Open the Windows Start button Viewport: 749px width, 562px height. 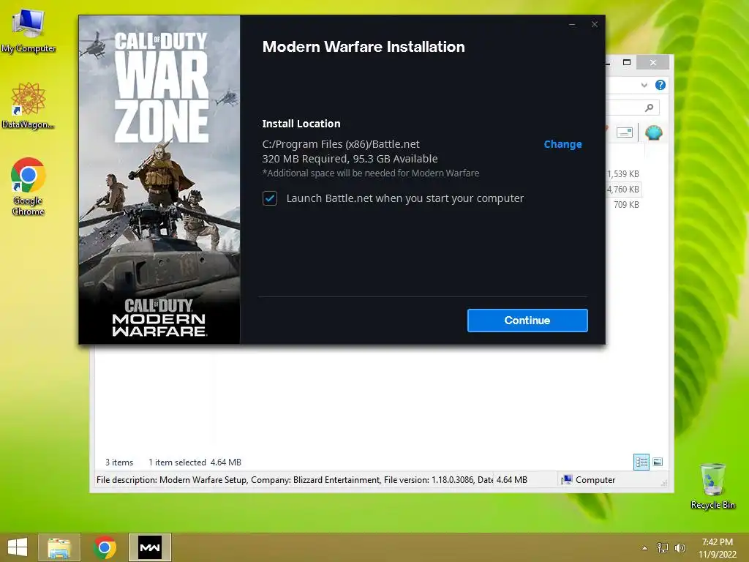pyautogui.click(x=18, y=547)
